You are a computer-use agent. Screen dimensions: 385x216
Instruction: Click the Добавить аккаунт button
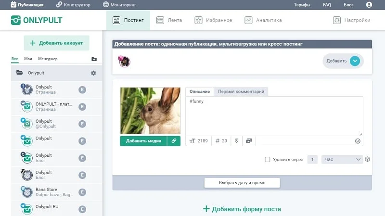(x=56, y=43)
